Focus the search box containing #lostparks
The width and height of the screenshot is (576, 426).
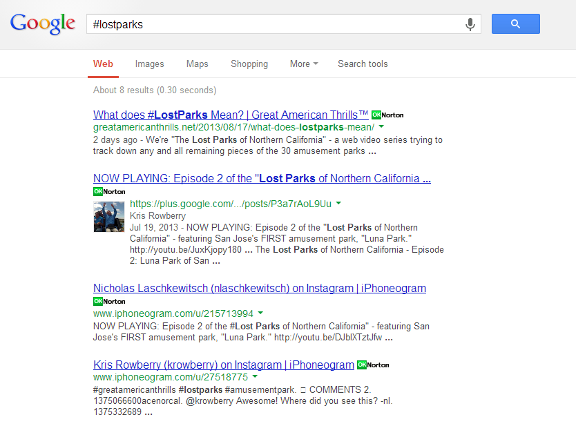pos(276,24)
